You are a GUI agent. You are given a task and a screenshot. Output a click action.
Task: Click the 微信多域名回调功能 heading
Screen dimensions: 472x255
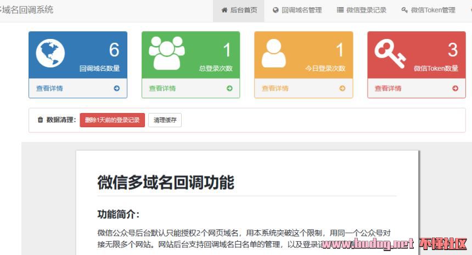coord(166,183)
